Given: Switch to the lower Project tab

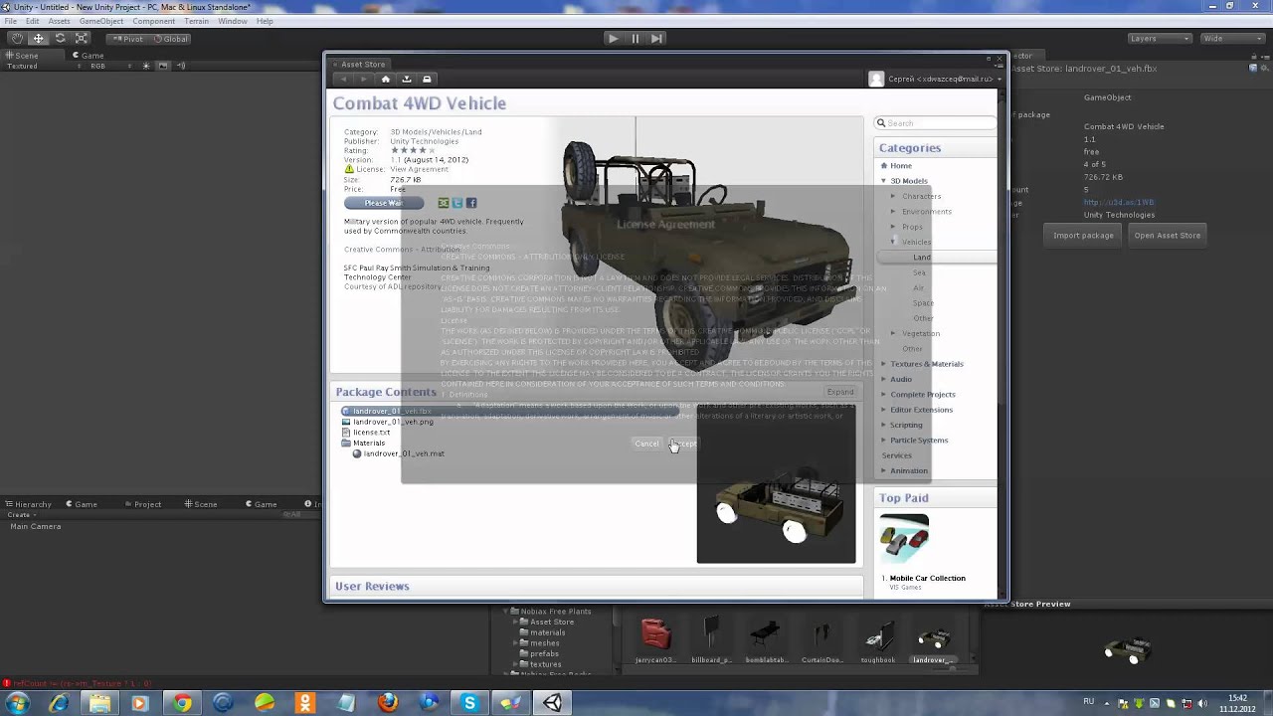Looking at the screenshot, I should click(142, 504).
